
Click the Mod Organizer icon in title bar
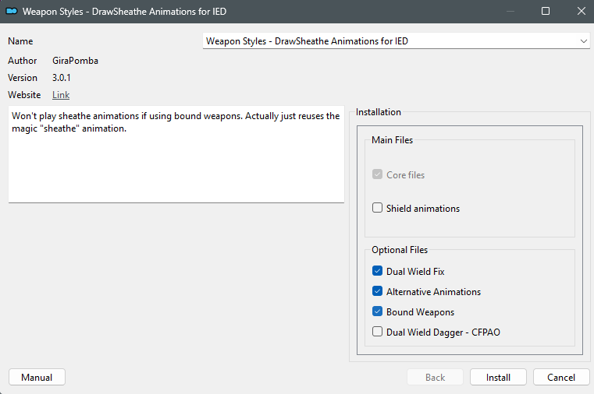tap(12, 12)
